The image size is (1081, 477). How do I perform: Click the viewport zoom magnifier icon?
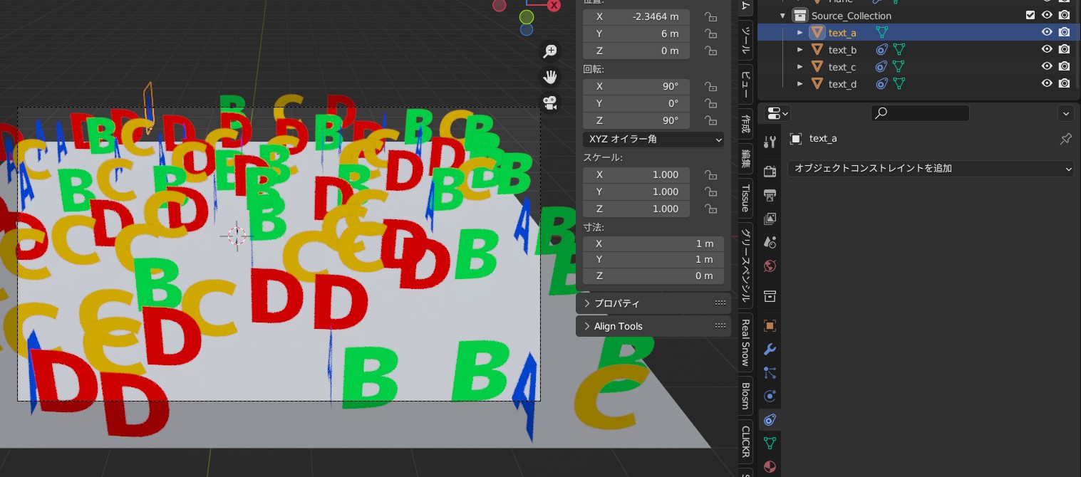tap(550, 51)
